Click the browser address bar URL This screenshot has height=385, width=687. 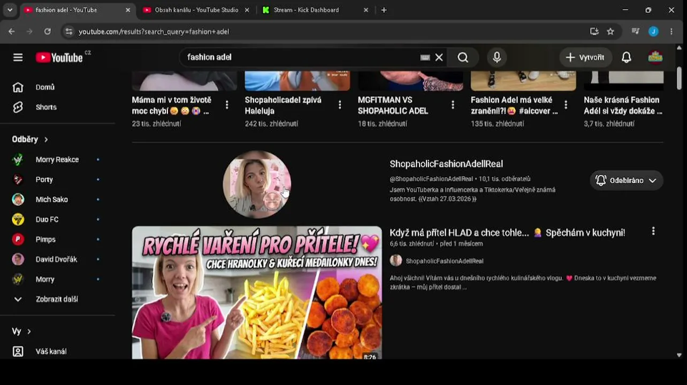[154, 32]
